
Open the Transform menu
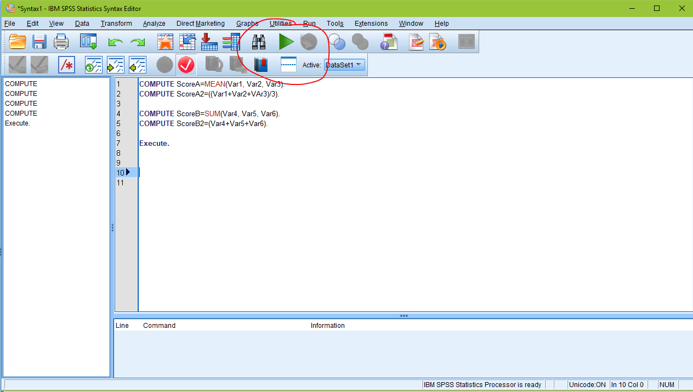116,24
